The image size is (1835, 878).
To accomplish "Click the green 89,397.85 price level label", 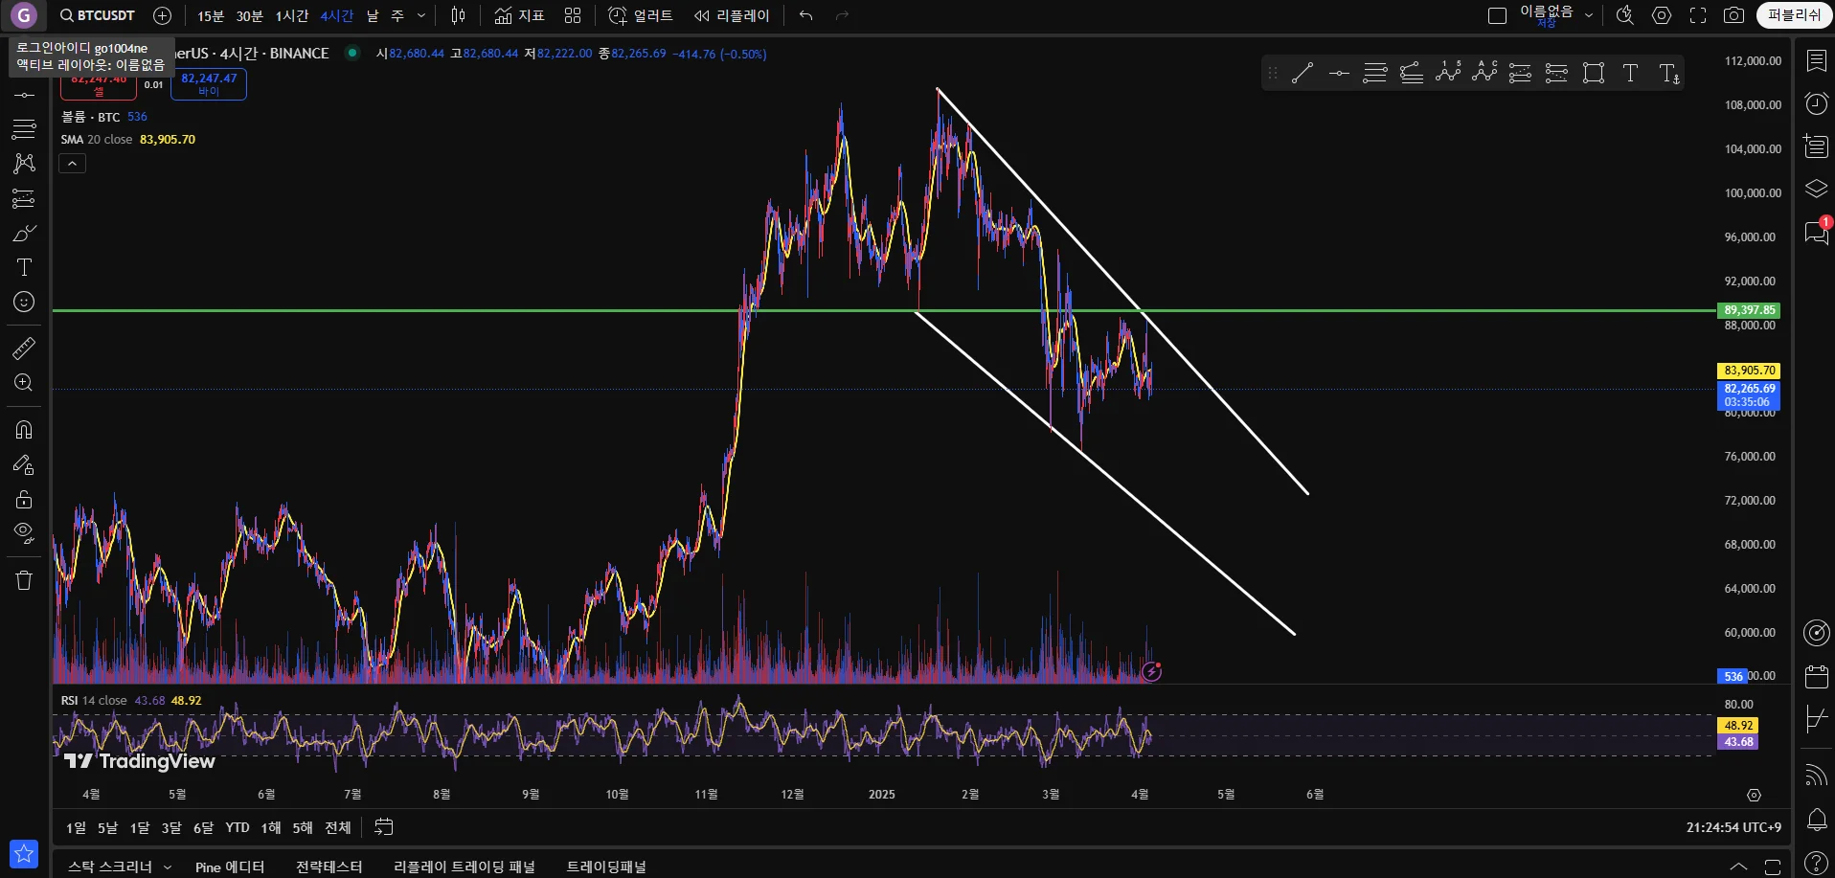I will point(1750,310).
